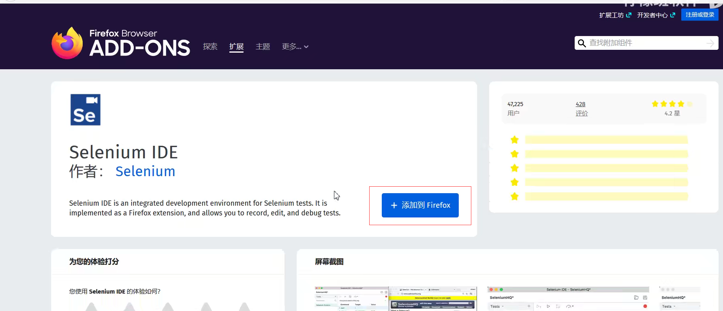This screenshot has height=311, width=723.
Task: Click the 为您的体验打分 section heading
Action: tap(94, 262)
